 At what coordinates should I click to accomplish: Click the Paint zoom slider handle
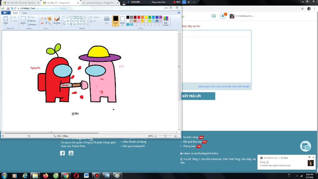click(x=166, y=136)
